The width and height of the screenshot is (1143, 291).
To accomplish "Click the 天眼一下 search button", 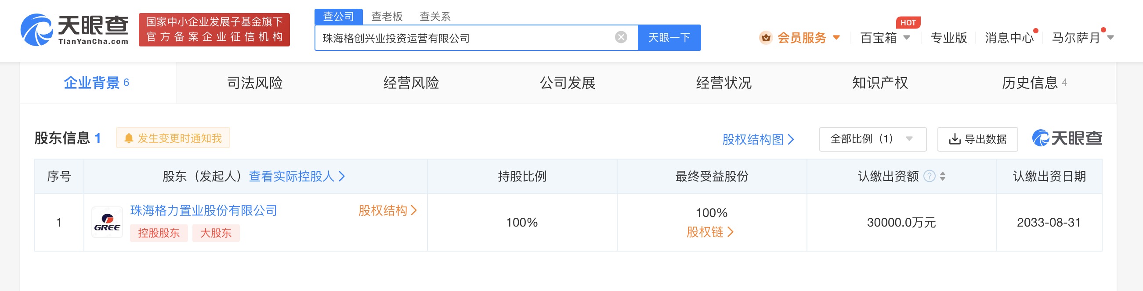I will tap(669, 38).
